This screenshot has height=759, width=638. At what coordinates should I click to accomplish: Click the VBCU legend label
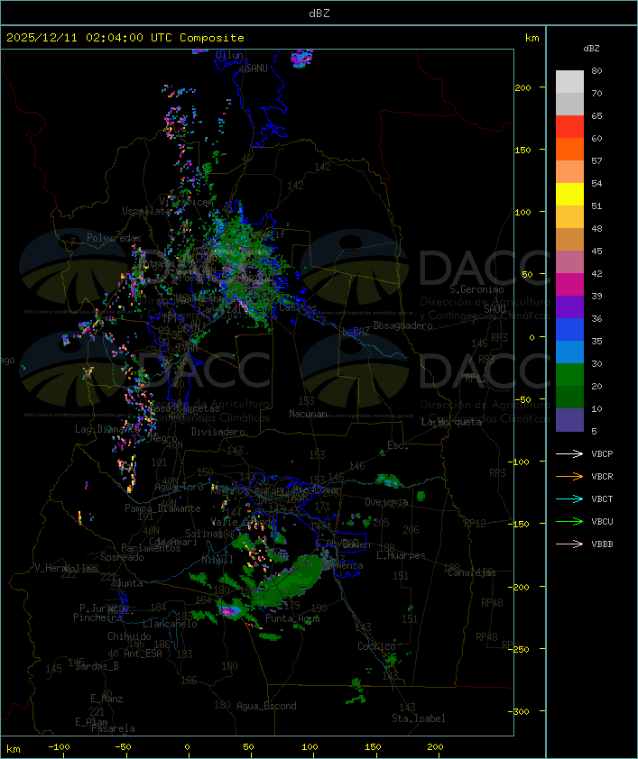(602, 521)
